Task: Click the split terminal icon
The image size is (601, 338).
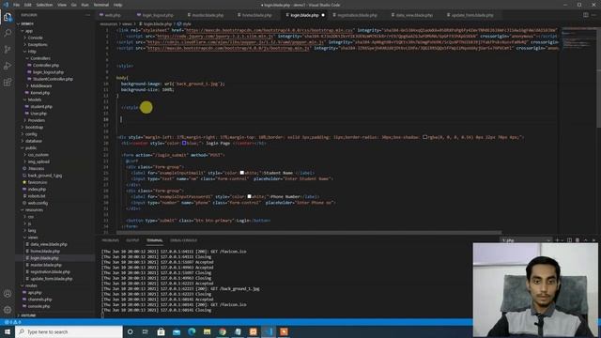Action: [x=569, y=240]
